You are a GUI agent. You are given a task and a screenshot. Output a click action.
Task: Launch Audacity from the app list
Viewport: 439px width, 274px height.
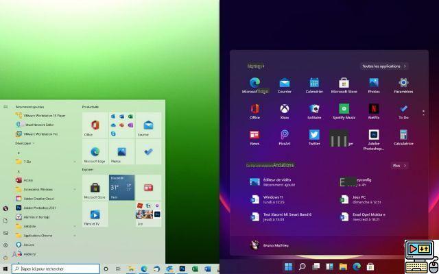(25, 254)
